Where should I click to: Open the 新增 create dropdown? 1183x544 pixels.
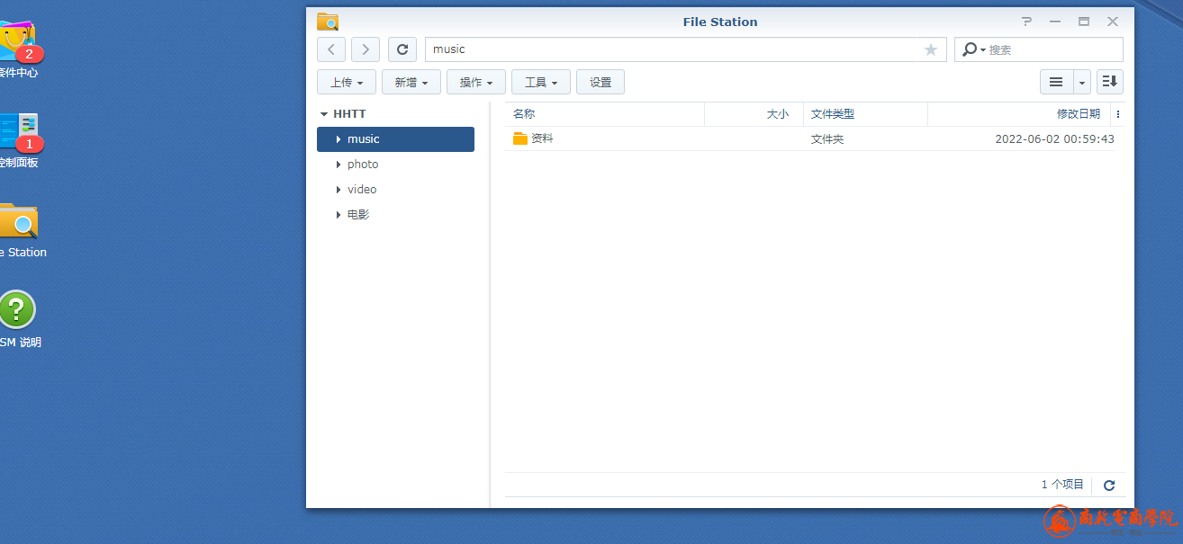[x=411, y=82]
